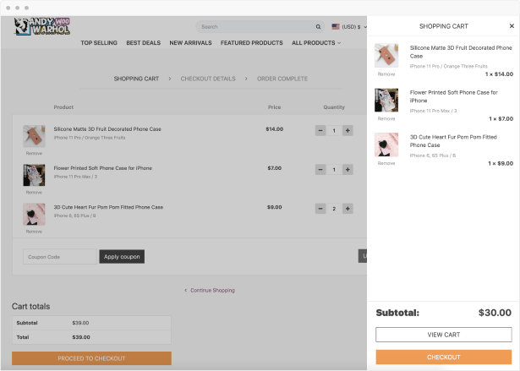
Task: Expand the All Products menu
Action: coord(316,42)
